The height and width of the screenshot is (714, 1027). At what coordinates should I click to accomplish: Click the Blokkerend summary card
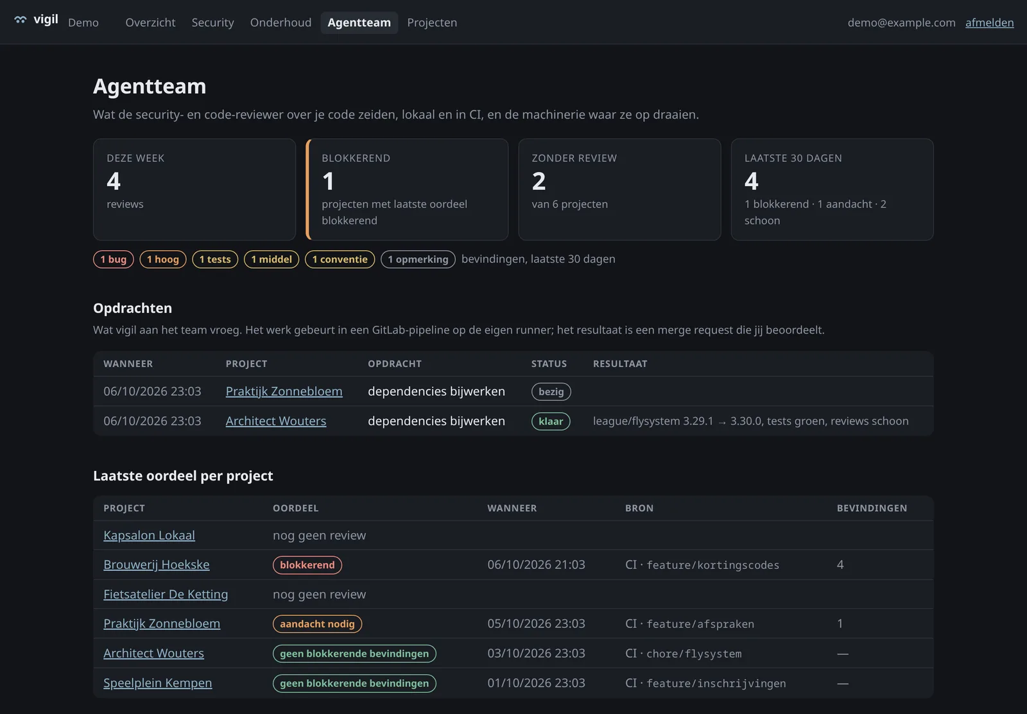tap(407, 190)
